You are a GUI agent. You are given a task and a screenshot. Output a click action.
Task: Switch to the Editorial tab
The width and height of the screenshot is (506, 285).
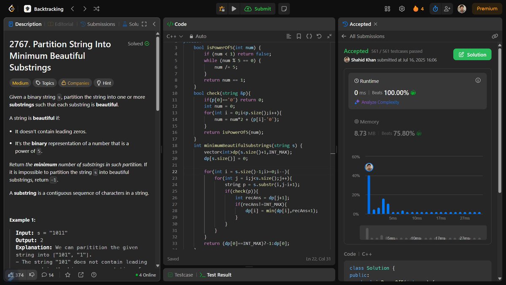pyautogui.click(x=60, y=24)
